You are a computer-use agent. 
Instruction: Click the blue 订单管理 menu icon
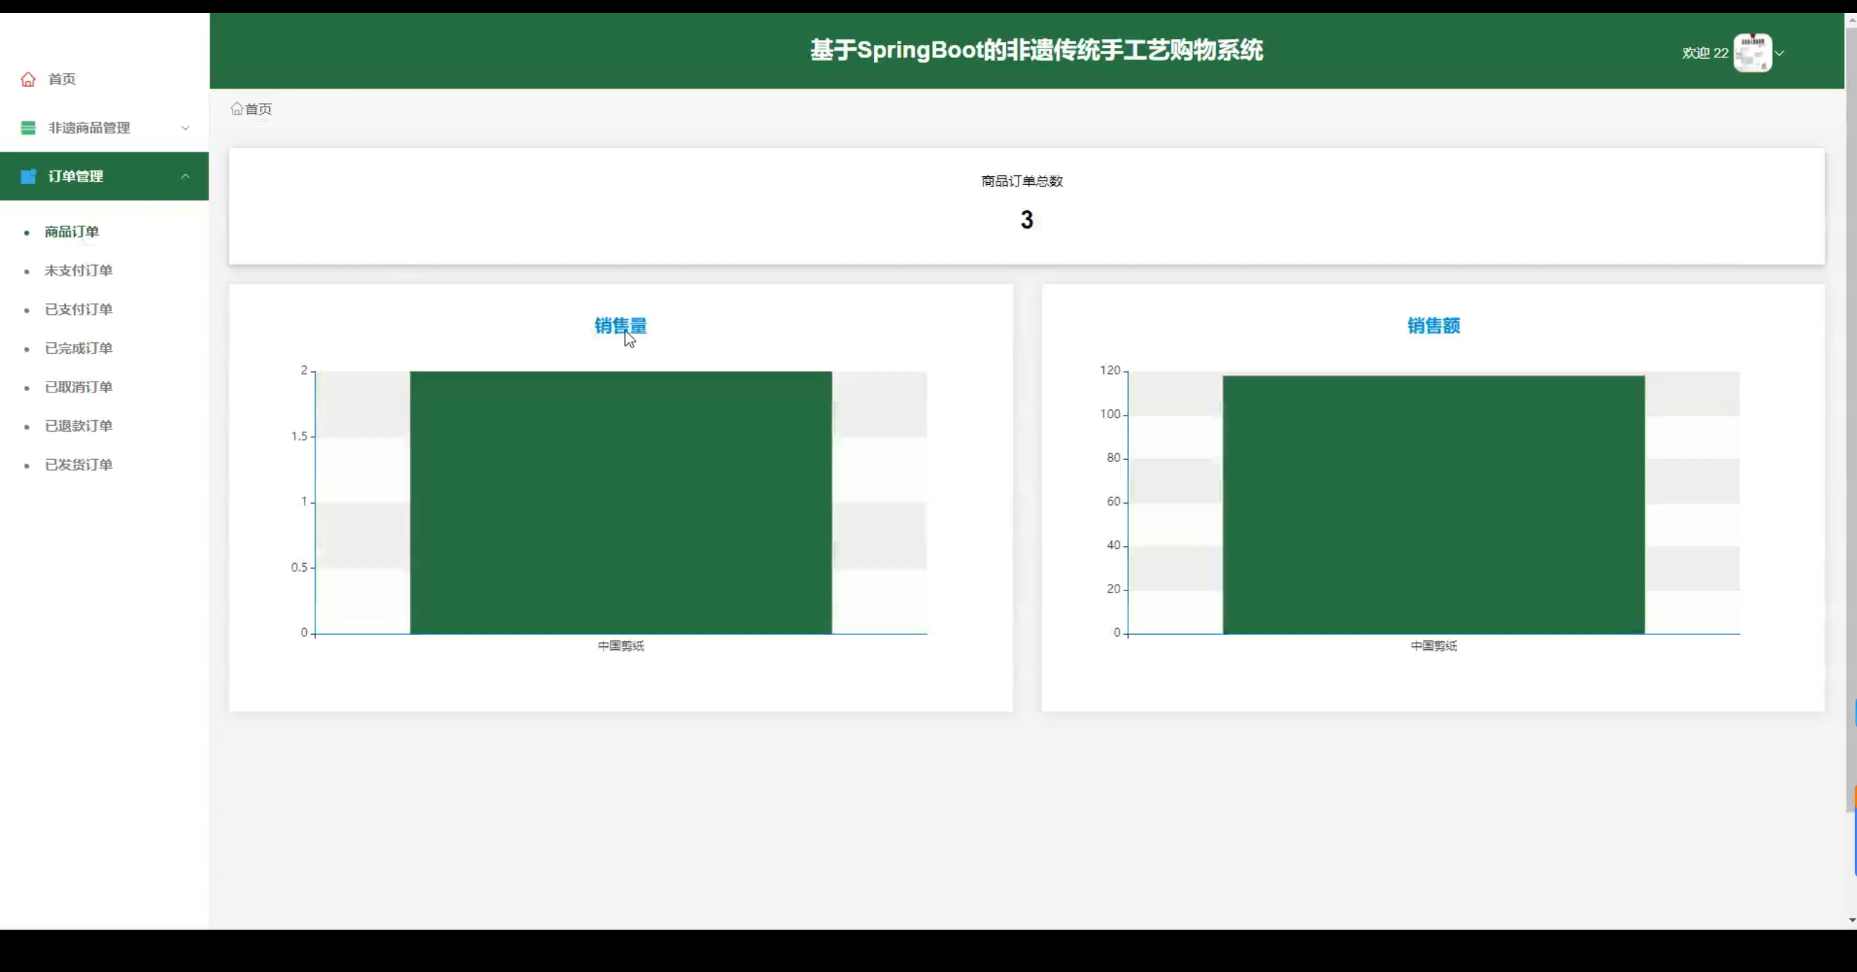tap(28, 176)
